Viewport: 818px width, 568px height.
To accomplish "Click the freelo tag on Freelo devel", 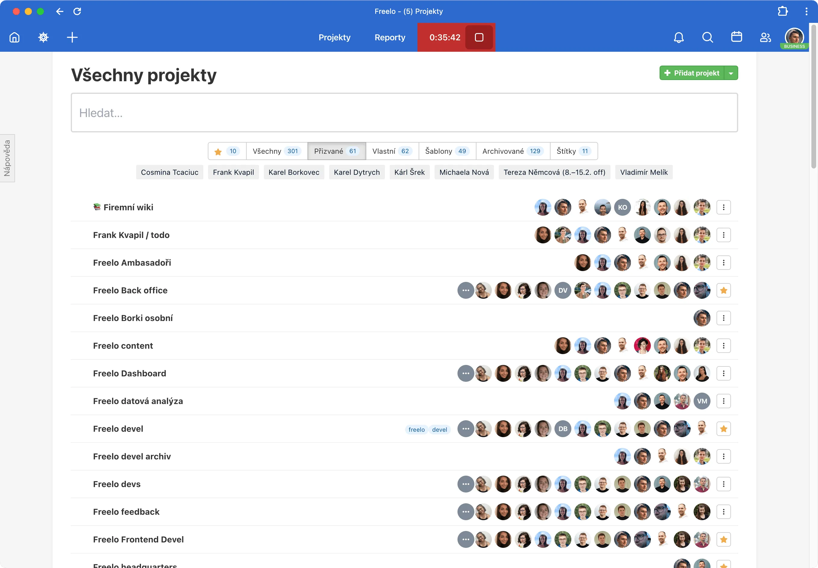I will point(417,430).
